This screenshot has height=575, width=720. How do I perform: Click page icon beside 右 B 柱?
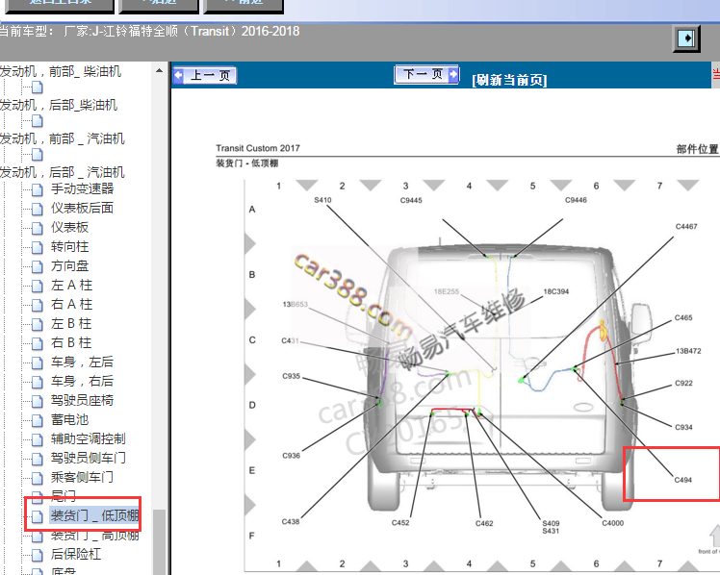pos(37,343)
